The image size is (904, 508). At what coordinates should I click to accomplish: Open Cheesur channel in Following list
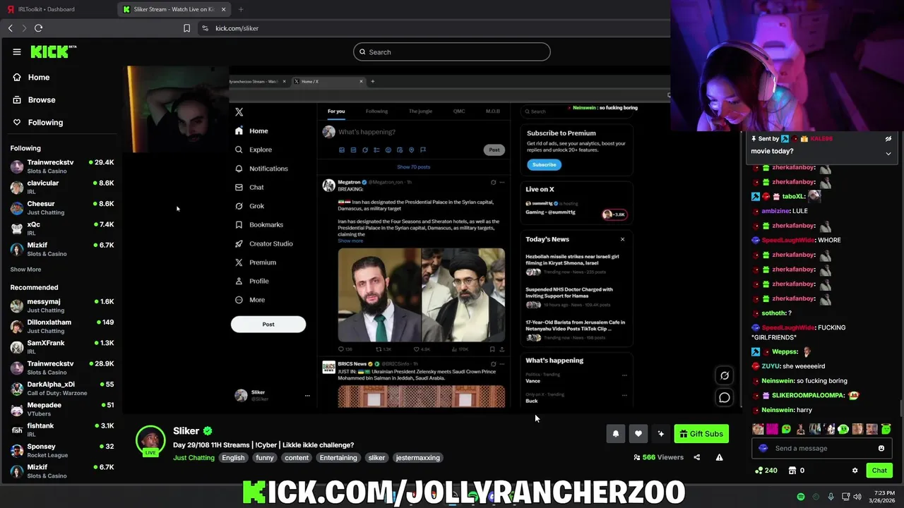click(x=62, y=208)
